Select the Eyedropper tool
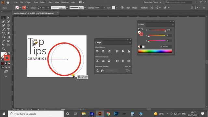208x117 pixels. [x=4, y=41]
